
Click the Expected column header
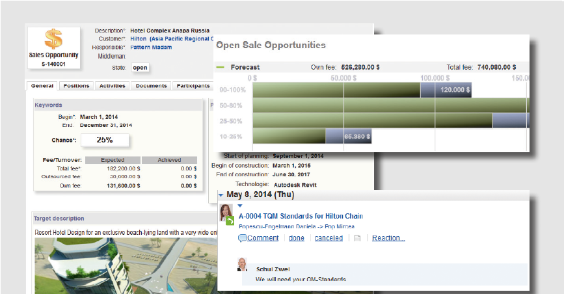tap(113, 160)
